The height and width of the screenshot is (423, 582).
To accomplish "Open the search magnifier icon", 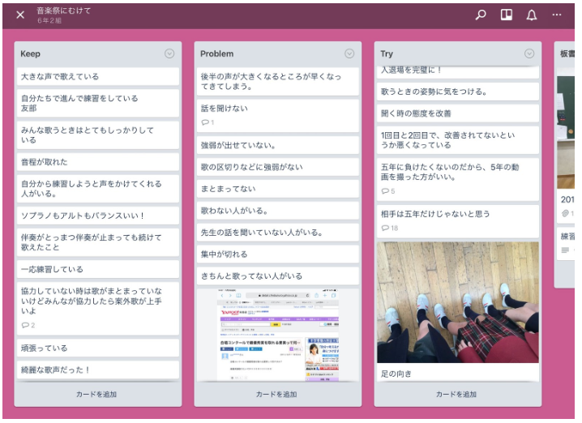I will (x=481, y=15).
